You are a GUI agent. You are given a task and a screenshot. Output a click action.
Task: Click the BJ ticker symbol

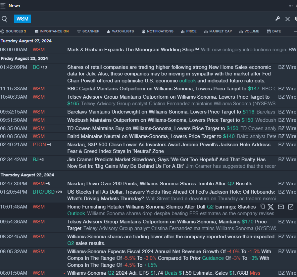[x=36, y=160]
